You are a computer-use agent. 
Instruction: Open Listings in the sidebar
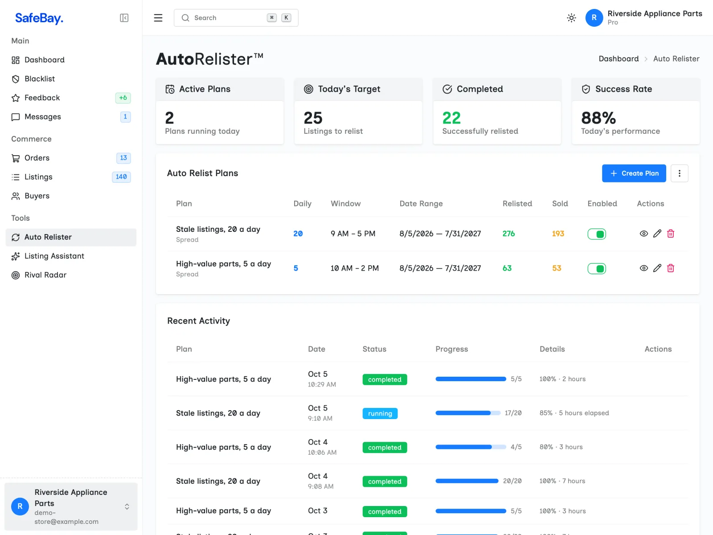pos(71,177)
